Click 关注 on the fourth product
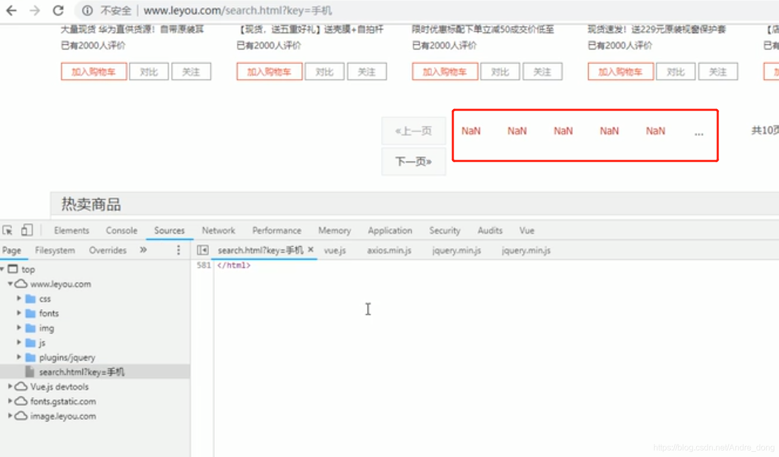779x457 pixels. pos(718,72)
